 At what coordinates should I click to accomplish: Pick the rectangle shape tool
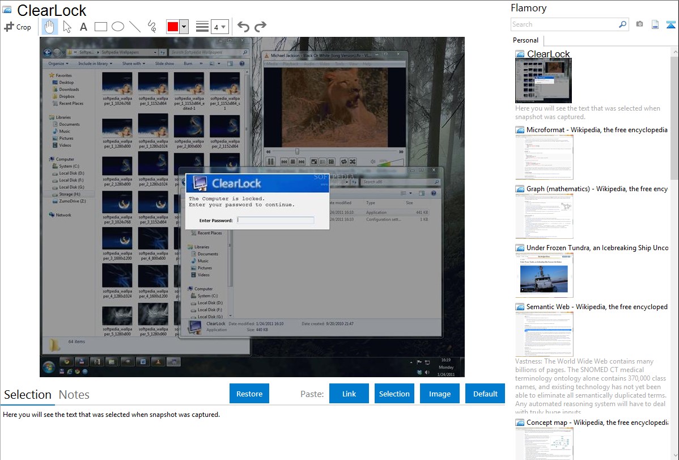[x=101, y=27]
